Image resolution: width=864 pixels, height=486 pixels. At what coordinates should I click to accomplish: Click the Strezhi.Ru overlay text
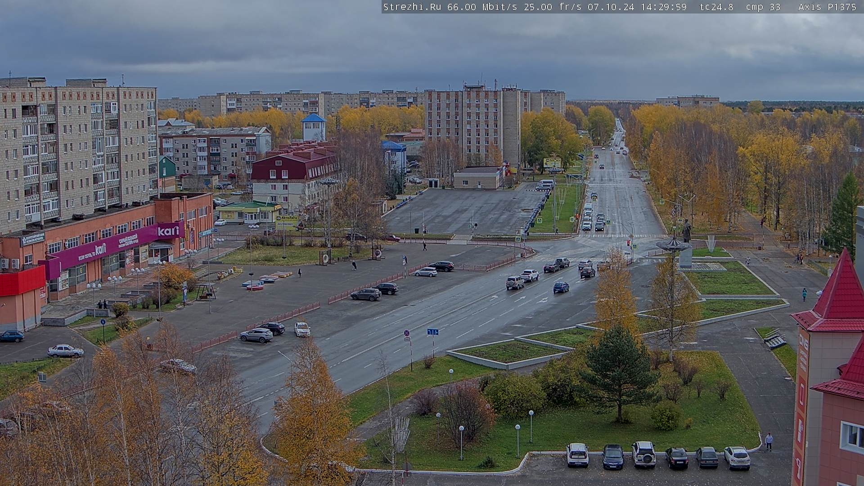pyautogui.click(x=412, y=7)
